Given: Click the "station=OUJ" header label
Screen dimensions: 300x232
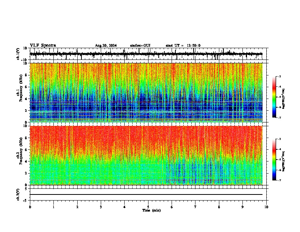Looking at the screenshot, I should tap(140, 45).
